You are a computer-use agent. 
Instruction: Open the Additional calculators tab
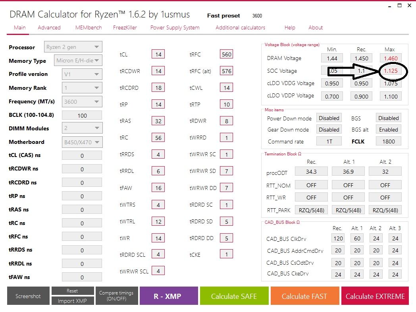pyautogui.click(x=240, y=27)
